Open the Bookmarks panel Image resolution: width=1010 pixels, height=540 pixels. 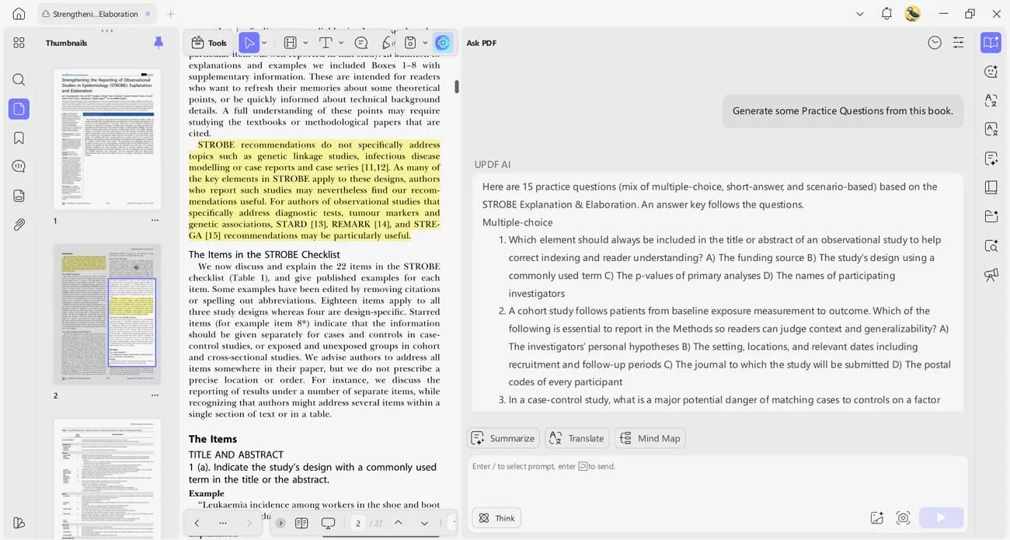pyautogui.click(x=19, y=138)
